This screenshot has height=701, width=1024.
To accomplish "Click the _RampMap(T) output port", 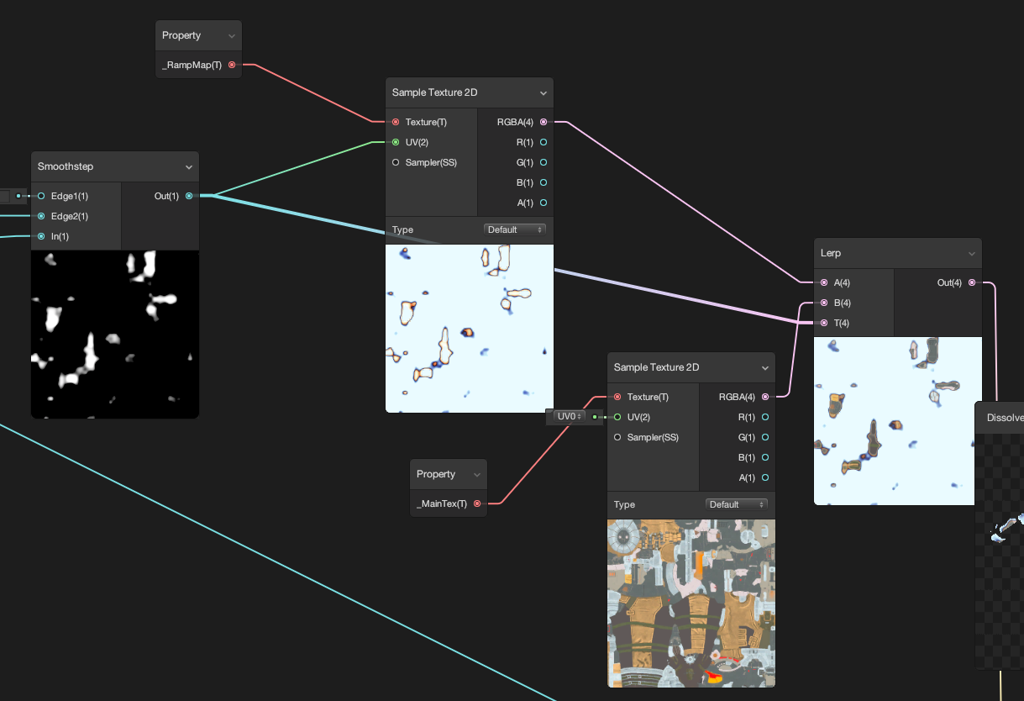I will coord(233,64).
